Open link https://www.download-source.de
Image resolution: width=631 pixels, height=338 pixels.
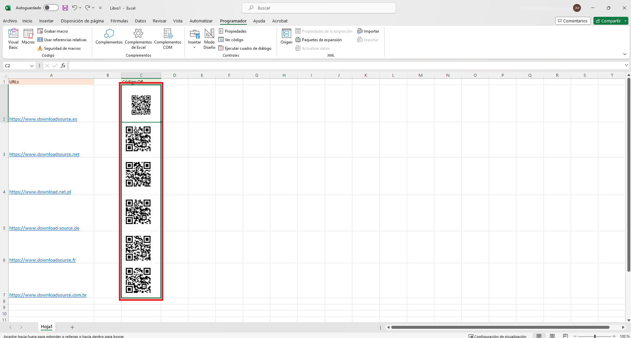coord(44,228)
